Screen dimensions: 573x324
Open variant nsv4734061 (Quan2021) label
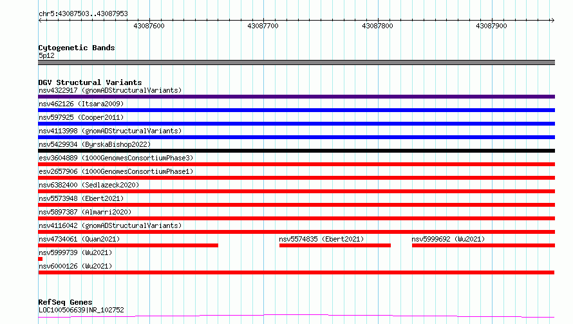[x=79, y=239]
